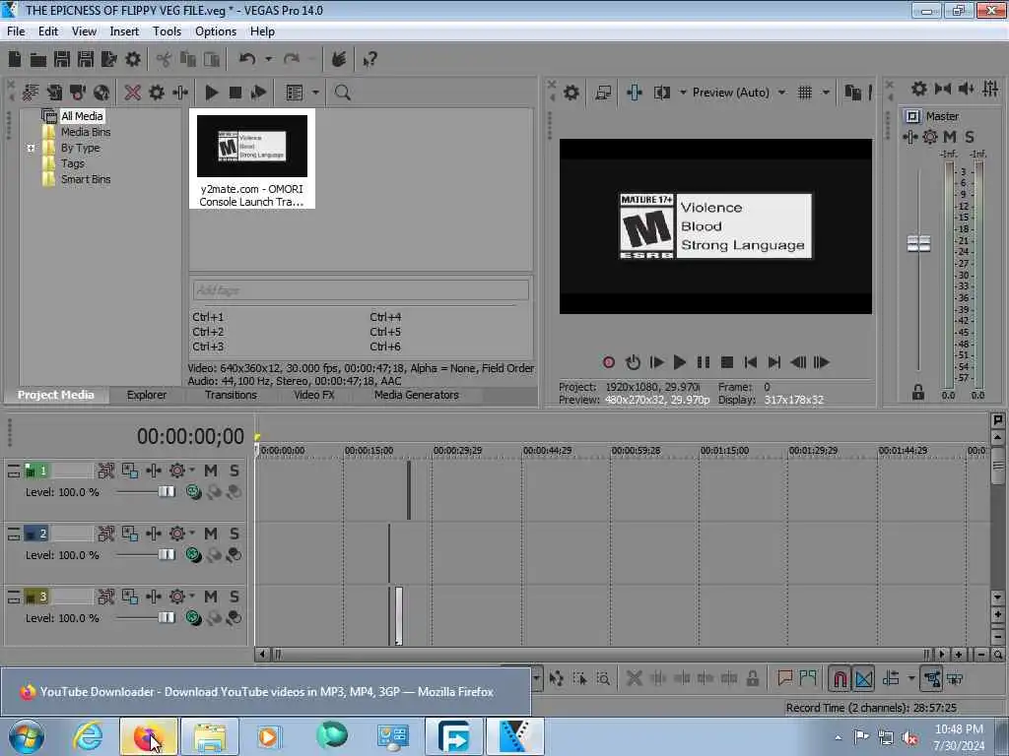The image size is (1009, 756).
Task: Click the Undo arrow
Action: pyautogui.click(x=247, y=59)
